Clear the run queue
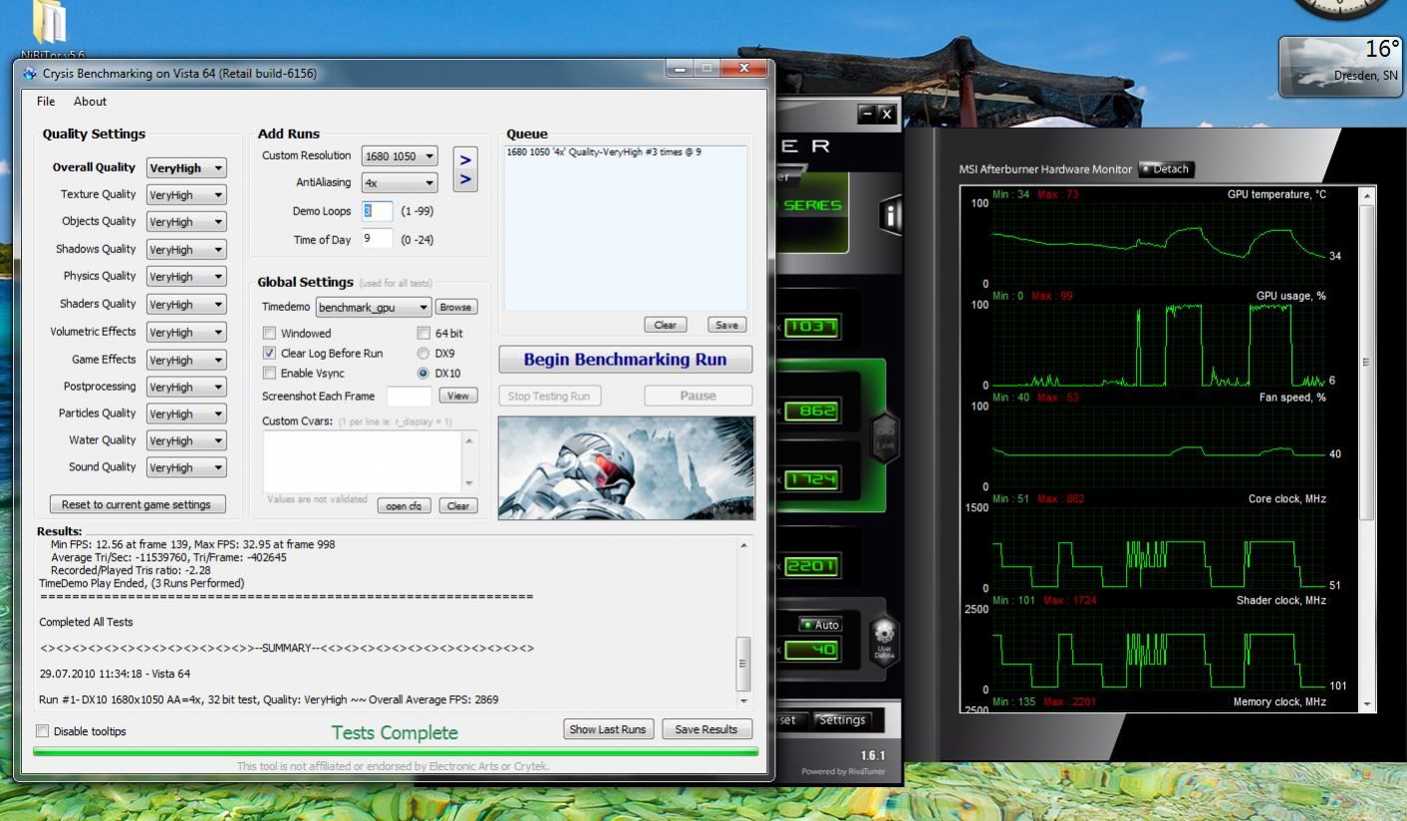 click(666, 325)
